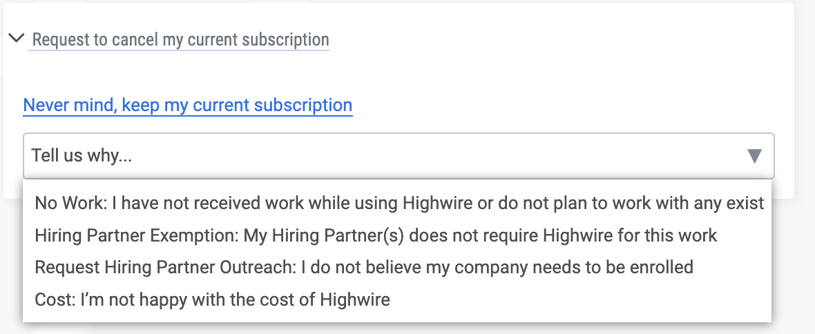Select 'Request Hiring Partner Outreach' option
Screen dimensions: 815x334
[364, 268]
